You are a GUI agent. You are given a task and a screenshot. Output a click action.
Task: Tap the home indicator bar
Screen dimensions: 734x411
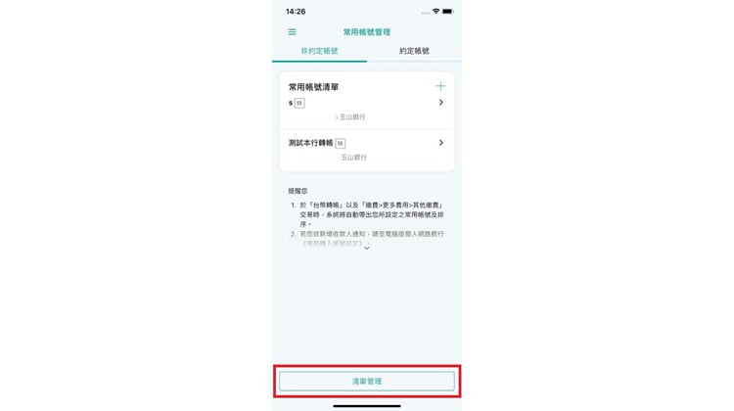coord(367,406)
